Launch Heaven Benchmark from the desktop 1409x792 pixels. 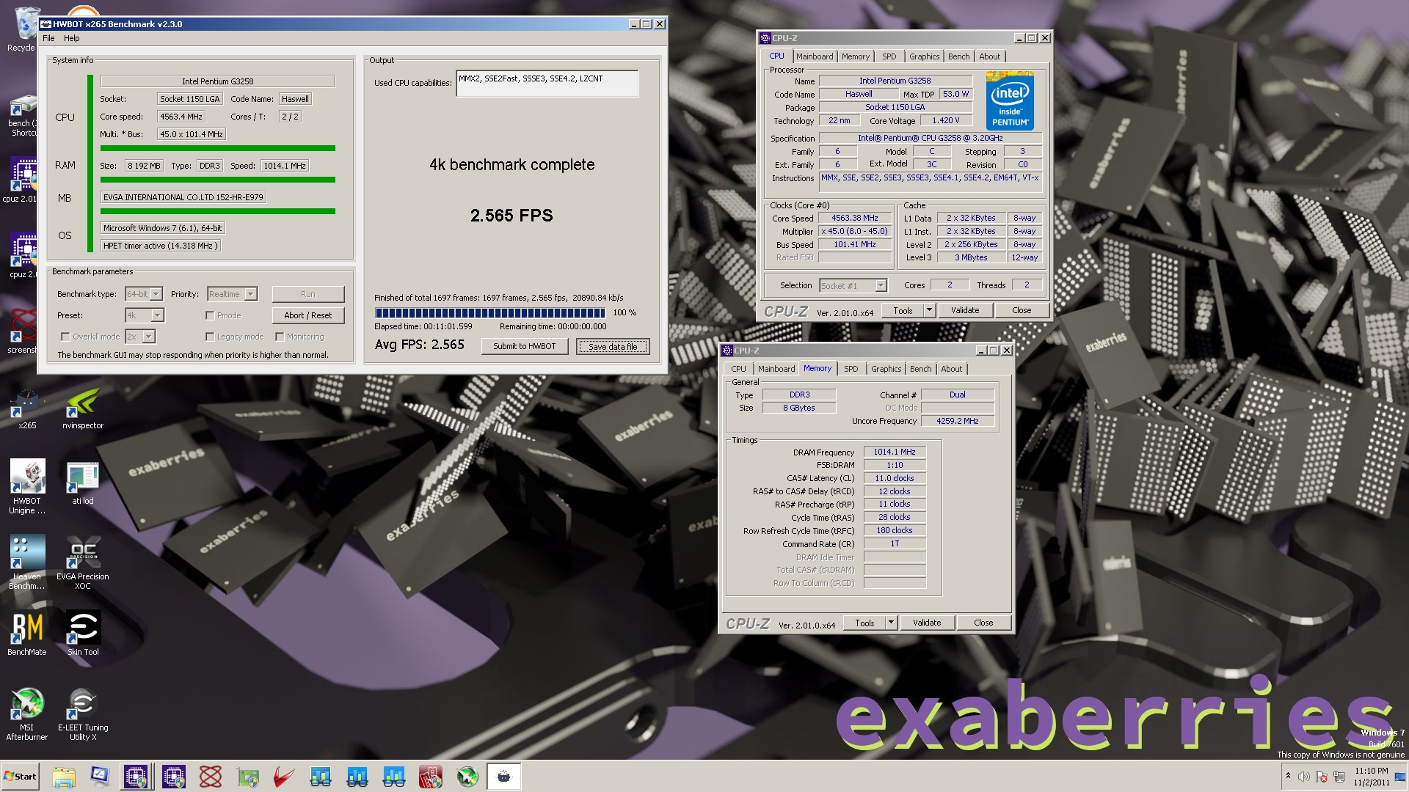click(x=27, y=562)
